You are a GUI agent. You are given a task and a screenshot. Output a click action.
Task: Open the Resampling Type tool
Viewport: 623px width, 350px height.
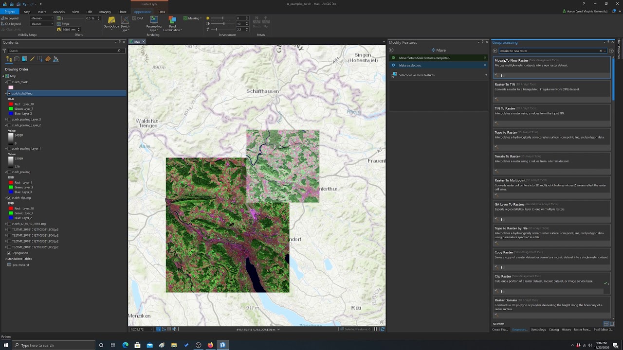click(153, 24)
